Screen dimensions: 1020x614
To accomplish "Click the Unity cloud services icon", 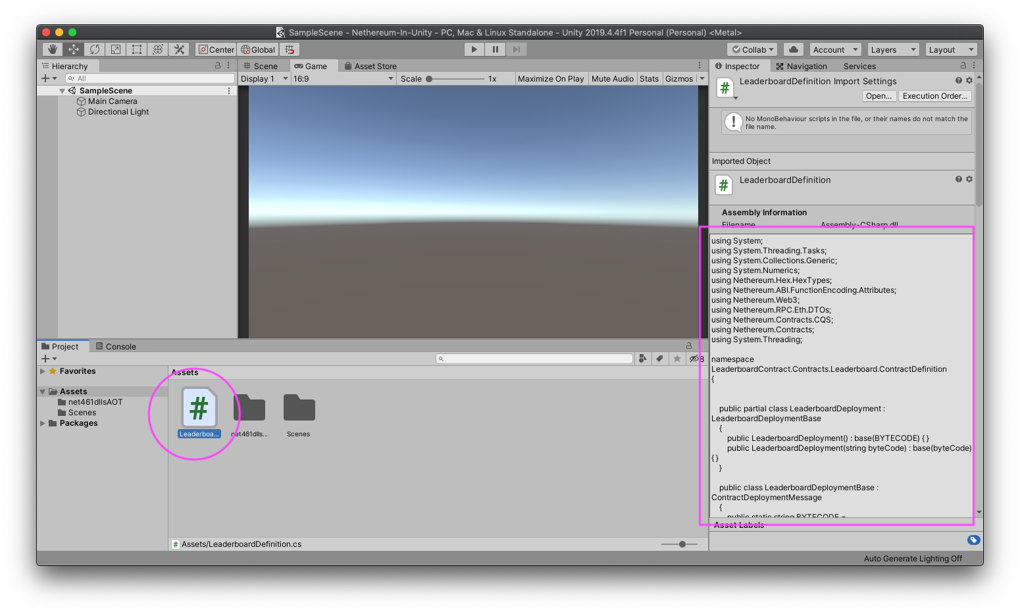I will [793, 49].
